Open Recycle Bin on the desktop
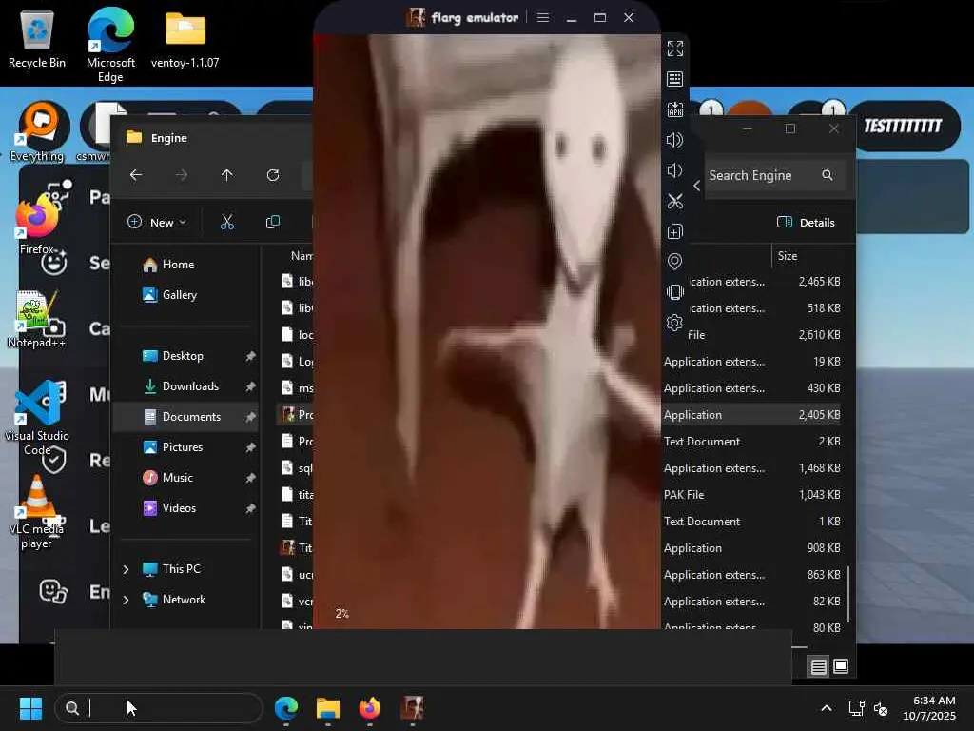 click(x=37, y=38)
